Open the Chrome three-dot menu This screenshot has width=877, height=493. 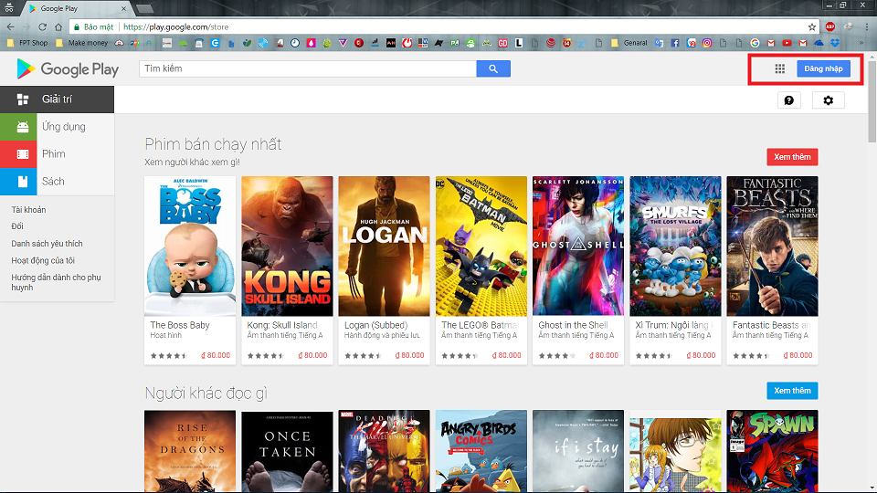pyautogui.click(x=867, y=26)
